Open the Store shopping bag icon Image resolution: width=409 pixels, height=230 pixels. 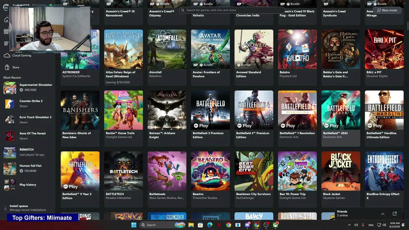(7, 67)
